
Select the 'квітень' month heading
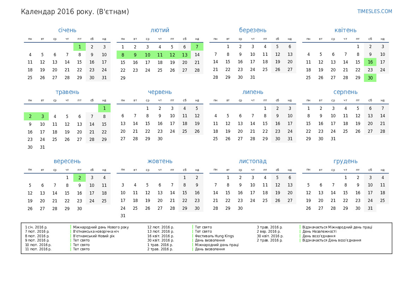click(x=345, y=30)
